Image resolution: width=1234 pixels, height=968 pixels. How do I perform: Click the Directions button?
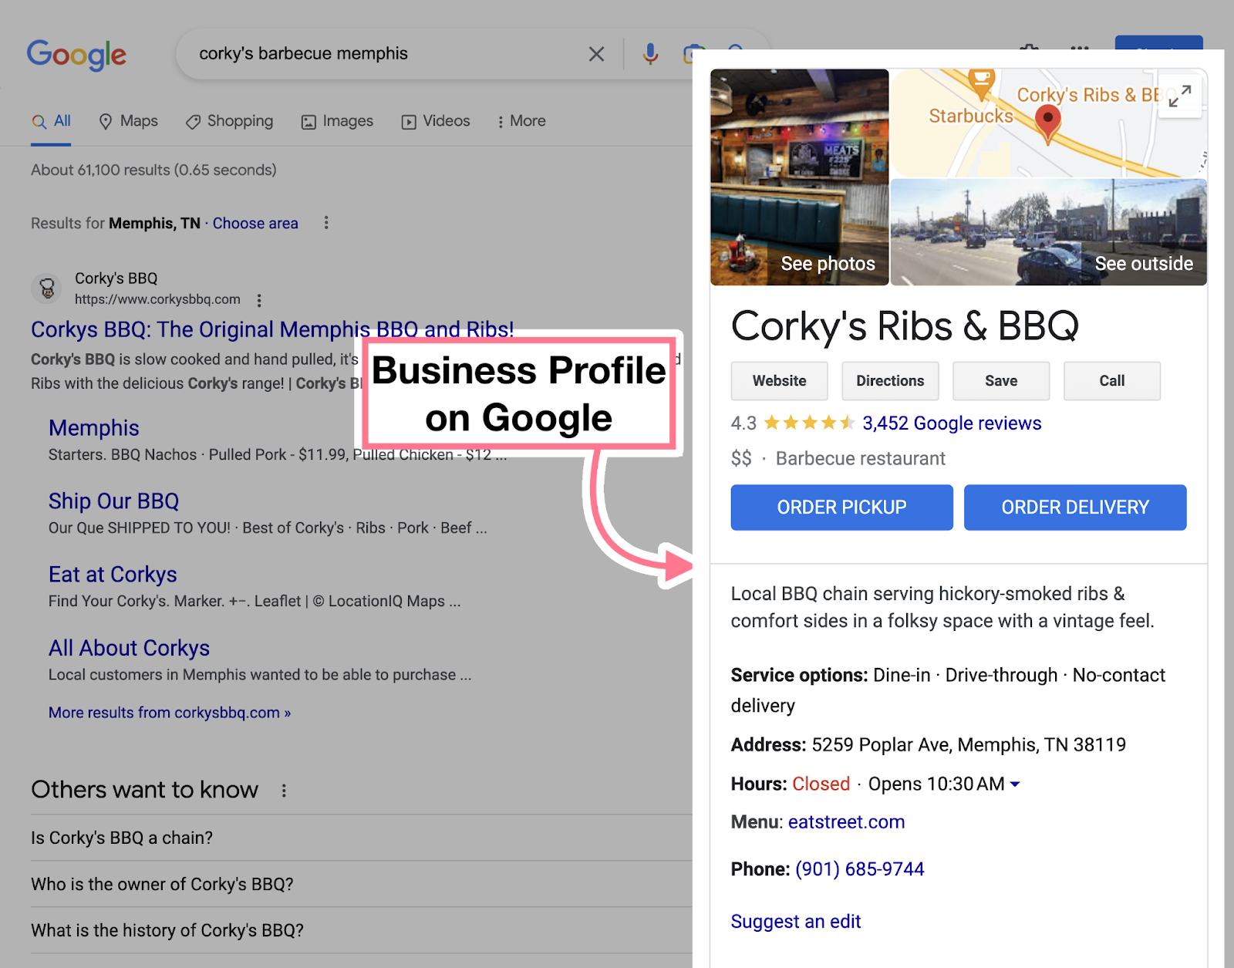click(890, 381)
